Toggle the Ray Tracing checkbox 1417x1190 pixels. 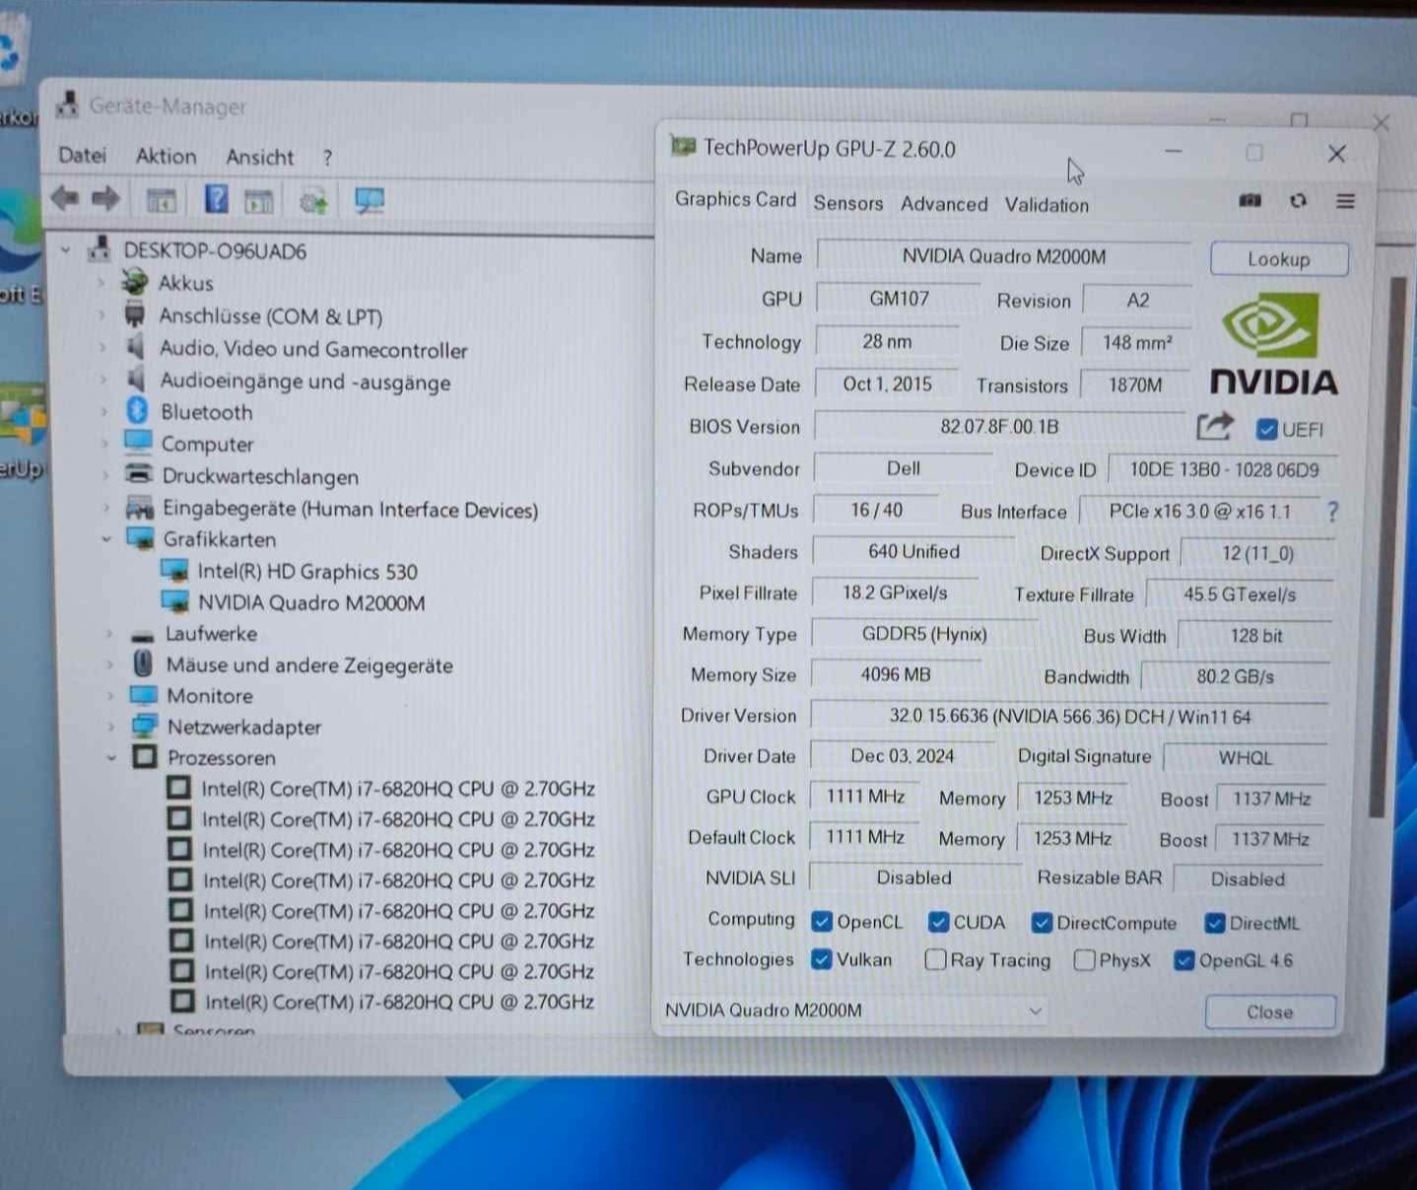(x=936, y=959)
